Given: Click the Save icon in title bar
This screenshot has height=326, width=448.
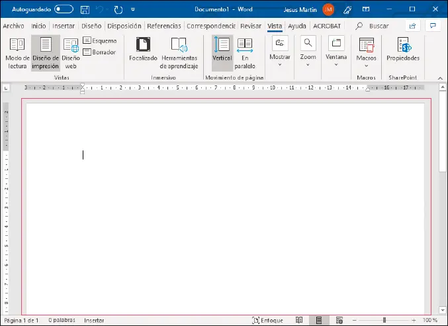Looking at the screenshot, I should click(x=85, y=10).
